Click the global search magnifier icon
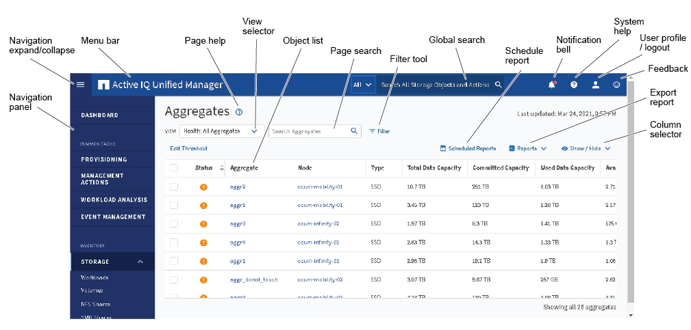Screen dimensions: 691x330 (499, 85)
